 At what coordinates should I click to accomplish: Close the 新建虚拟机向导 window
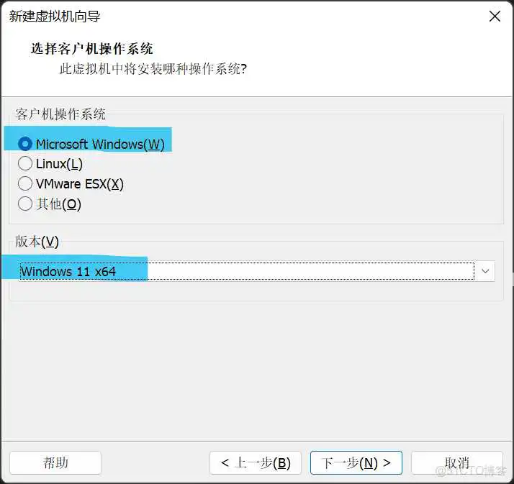pyautogui.click(x=495, y=17)
